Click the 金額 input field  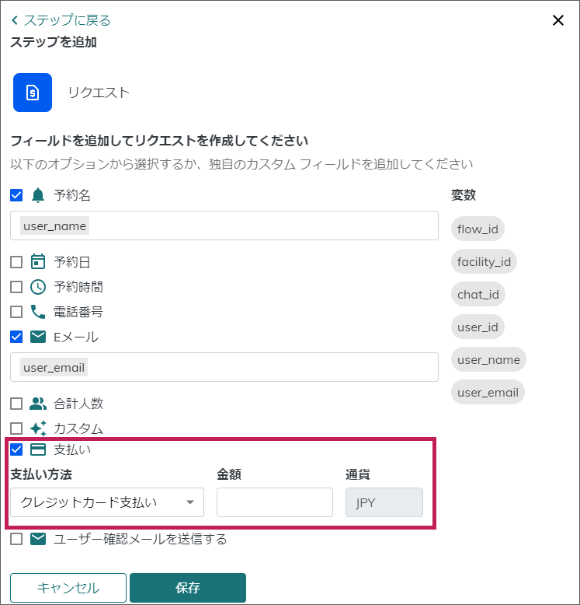[275, 502]
